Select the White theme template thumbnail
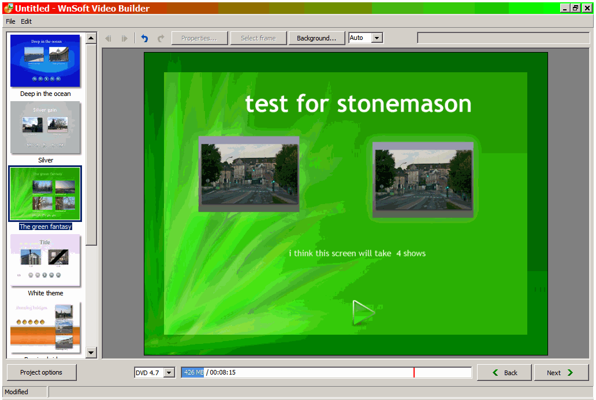 click(x=45, y=260)
